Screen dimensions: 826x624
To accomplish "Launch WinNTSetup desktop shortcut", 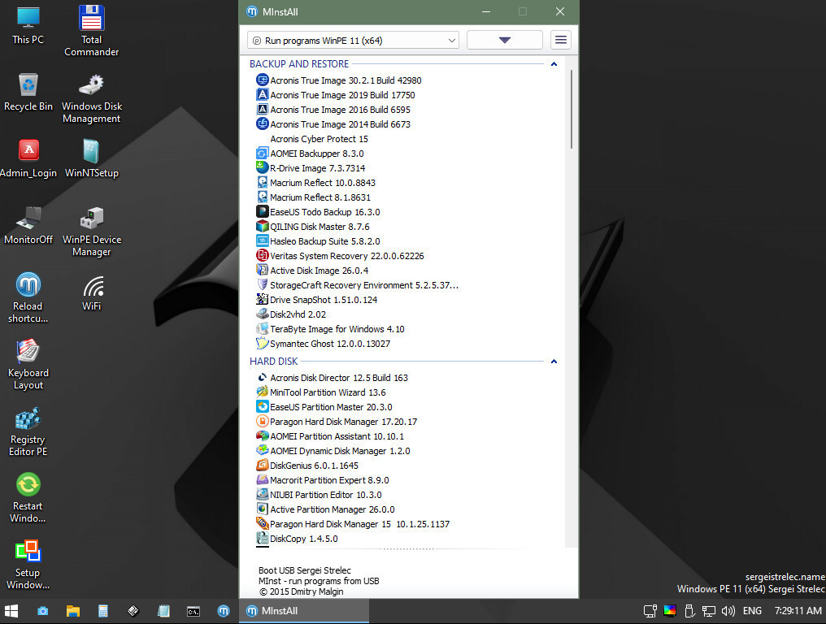I will tap(92, 158).
